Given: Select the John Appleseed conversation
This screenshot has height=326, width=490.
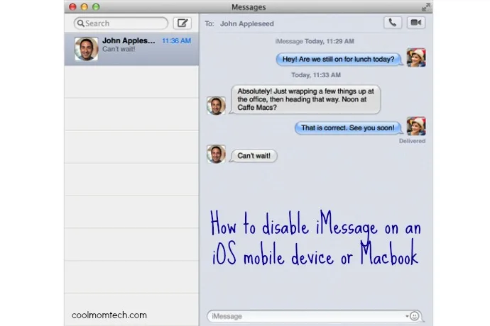Looking at the screenshot, I should tap(131, 49).
